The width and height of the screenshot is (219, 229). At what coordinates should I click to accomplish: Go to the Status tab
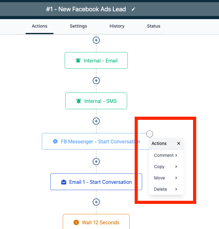pyautogui.click(x=153, y=26)
